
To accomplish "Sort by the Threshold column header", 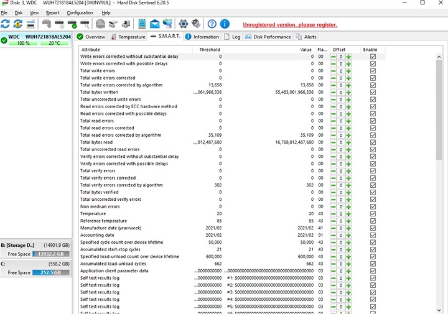I will (207, 50).
